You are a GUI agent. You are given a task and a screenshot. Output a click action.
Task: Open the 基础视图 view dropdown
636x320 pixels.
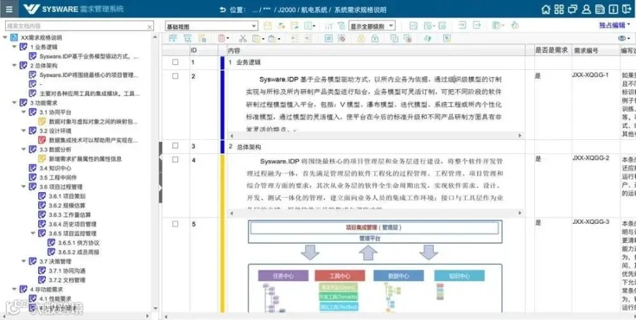(212, 26)
